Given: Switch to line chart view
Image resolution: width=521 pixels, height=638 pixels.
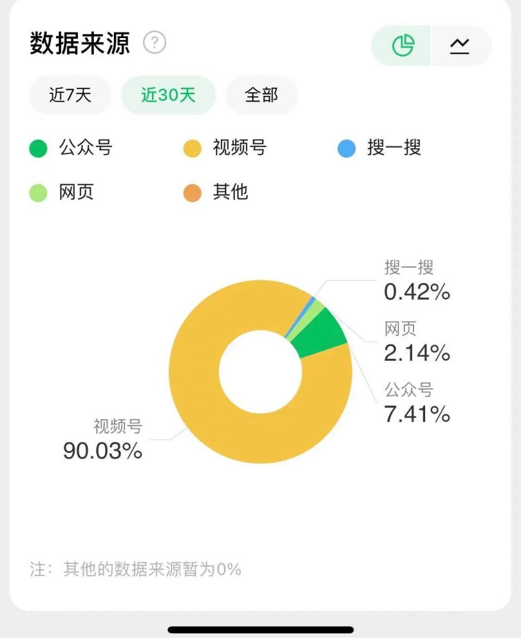Looking at the screenshot, I should pos(460,45).
